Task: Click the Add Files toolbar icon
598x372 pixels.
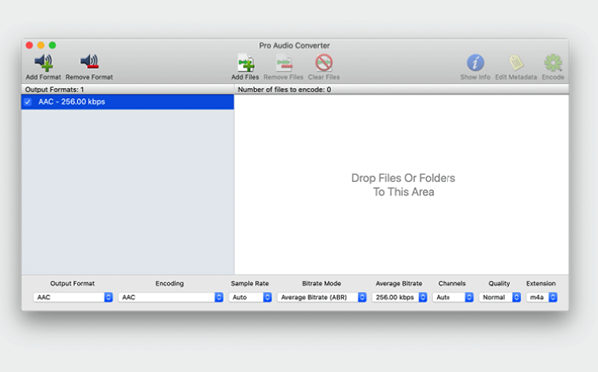Action: (x=246, y=63)
